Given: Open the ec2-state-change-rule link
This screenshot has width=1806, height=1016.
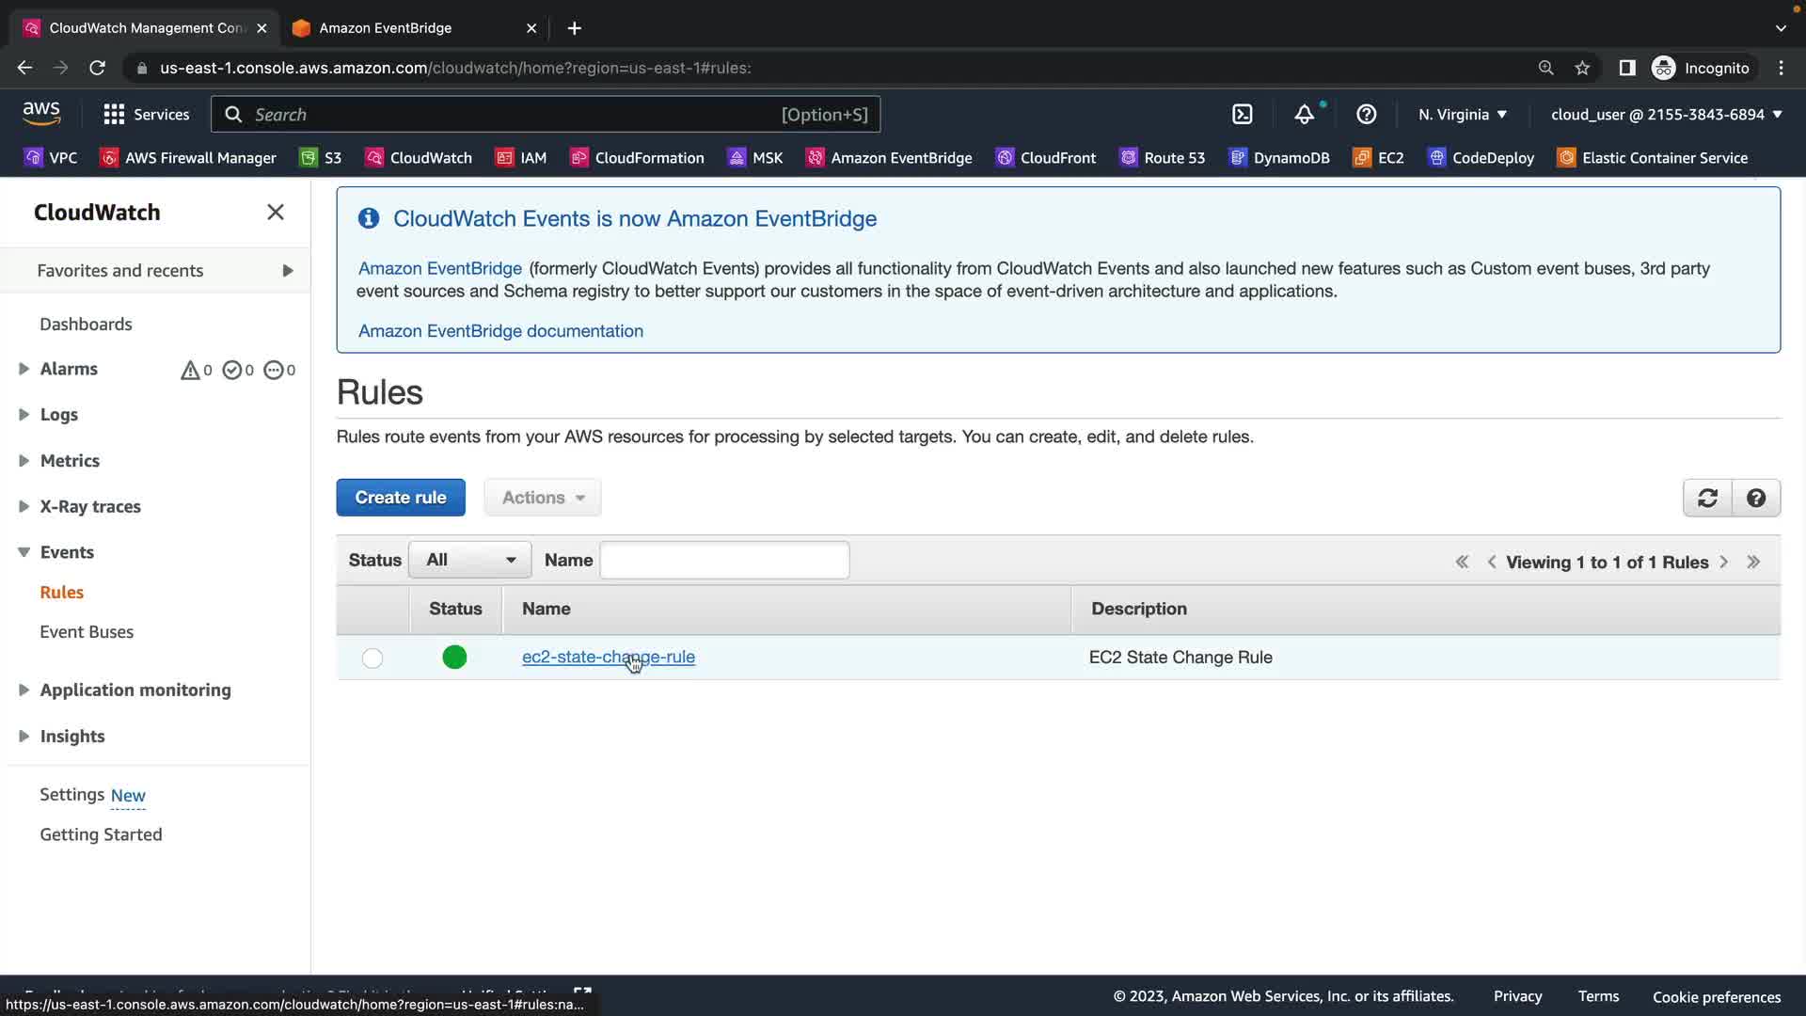Looking at the screenshot, I should pos(608,657).
